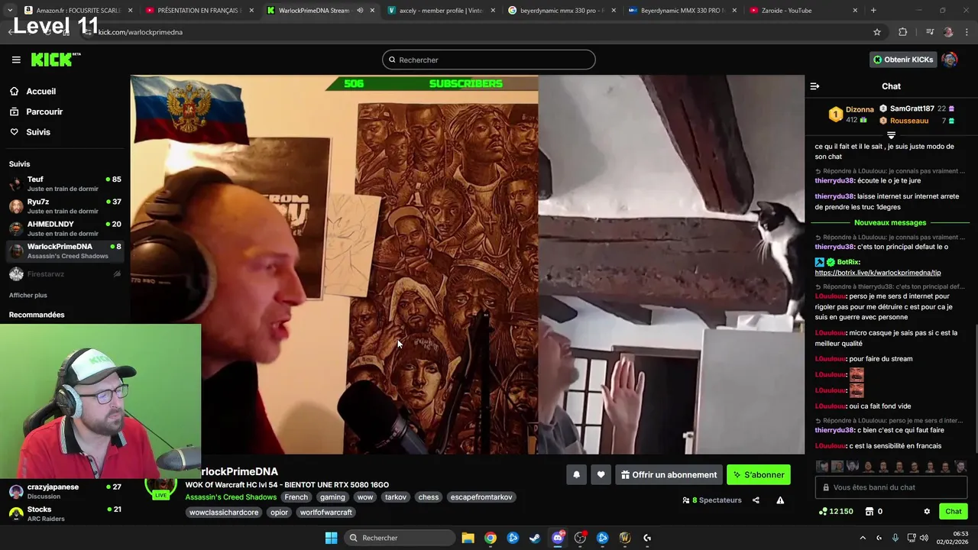Open AHMEDLNDY's followed channel
Image resolution: width=978 pixels, height=550 pixels.
pyautogui.click(x=65, y=228)
